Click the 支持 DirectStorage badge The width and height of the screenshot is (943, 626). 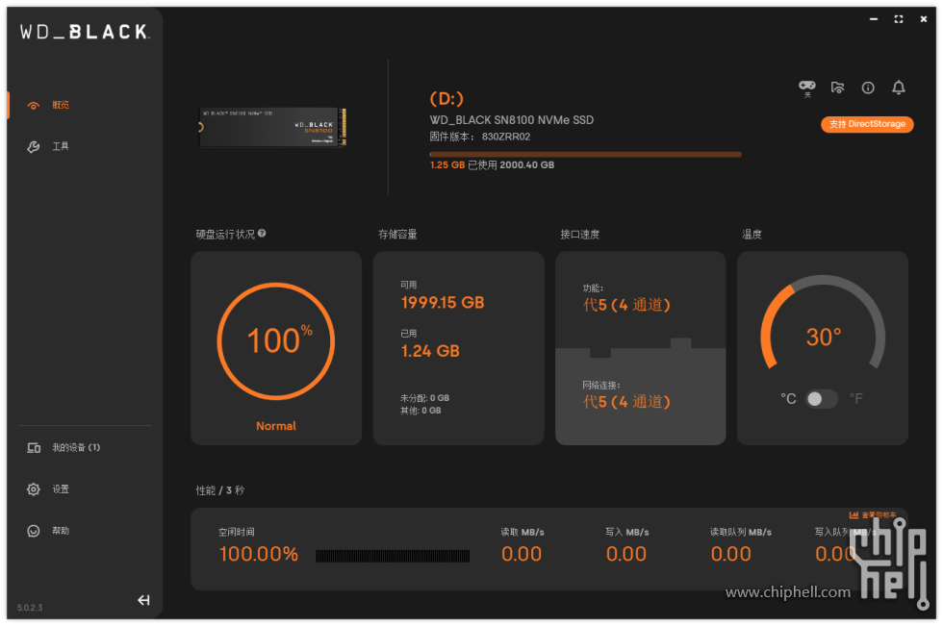pos(867,124)
